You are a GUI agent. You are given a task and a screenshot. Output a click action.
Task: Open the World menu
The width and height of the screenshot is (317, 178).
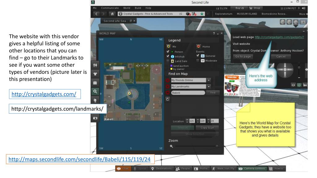(127, 7)
